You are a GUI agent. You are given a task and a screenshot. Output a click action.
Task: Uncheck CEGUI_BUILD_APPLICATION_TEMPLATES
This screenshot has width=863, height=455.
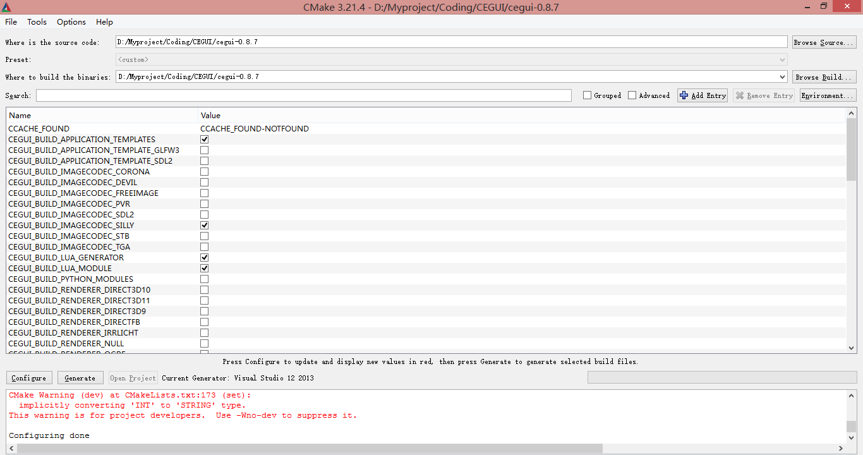point(204,139)
